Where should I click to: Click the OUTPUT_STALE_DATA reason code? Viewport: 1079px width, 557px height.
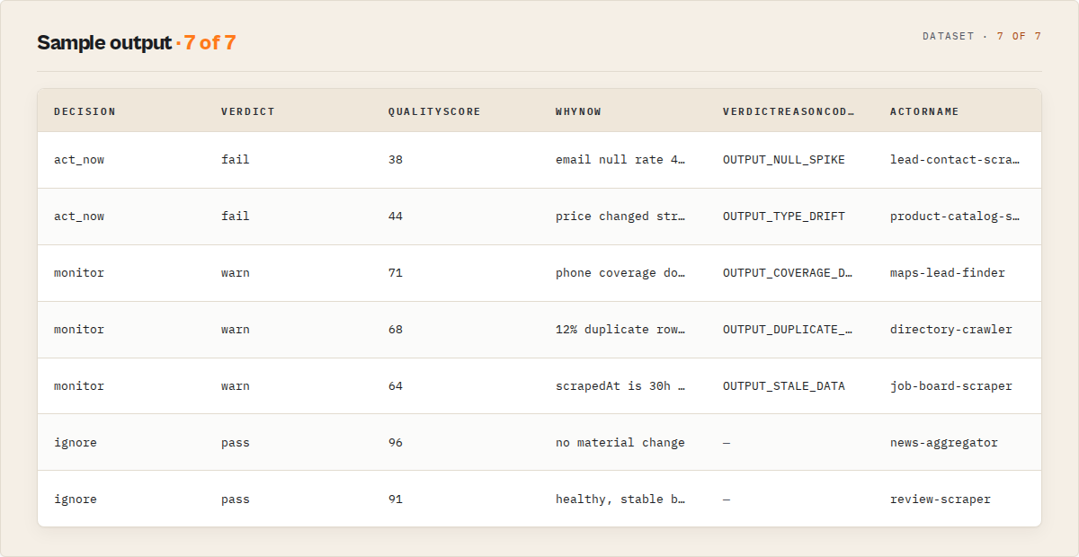tap(784, 386)
